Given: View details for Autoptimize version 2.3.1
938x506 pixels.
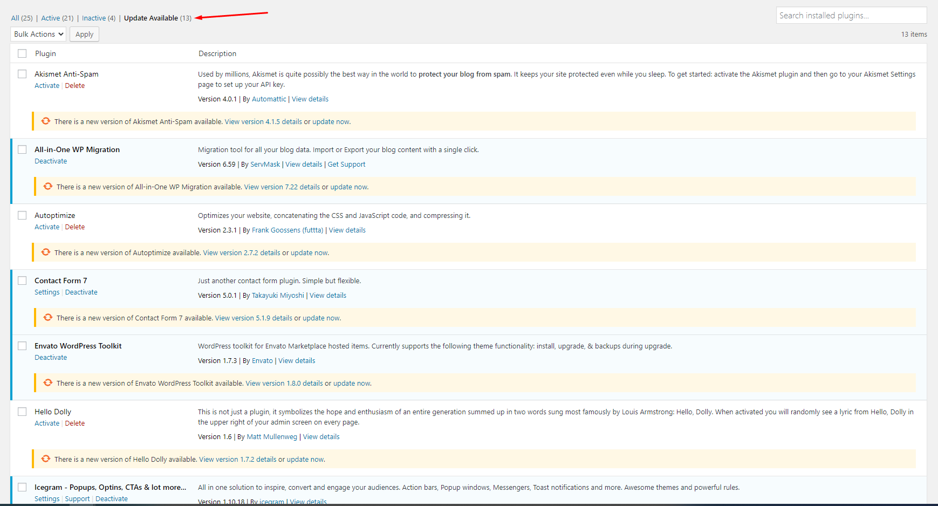Looking at the screenshot, I should tap(347, 230).
